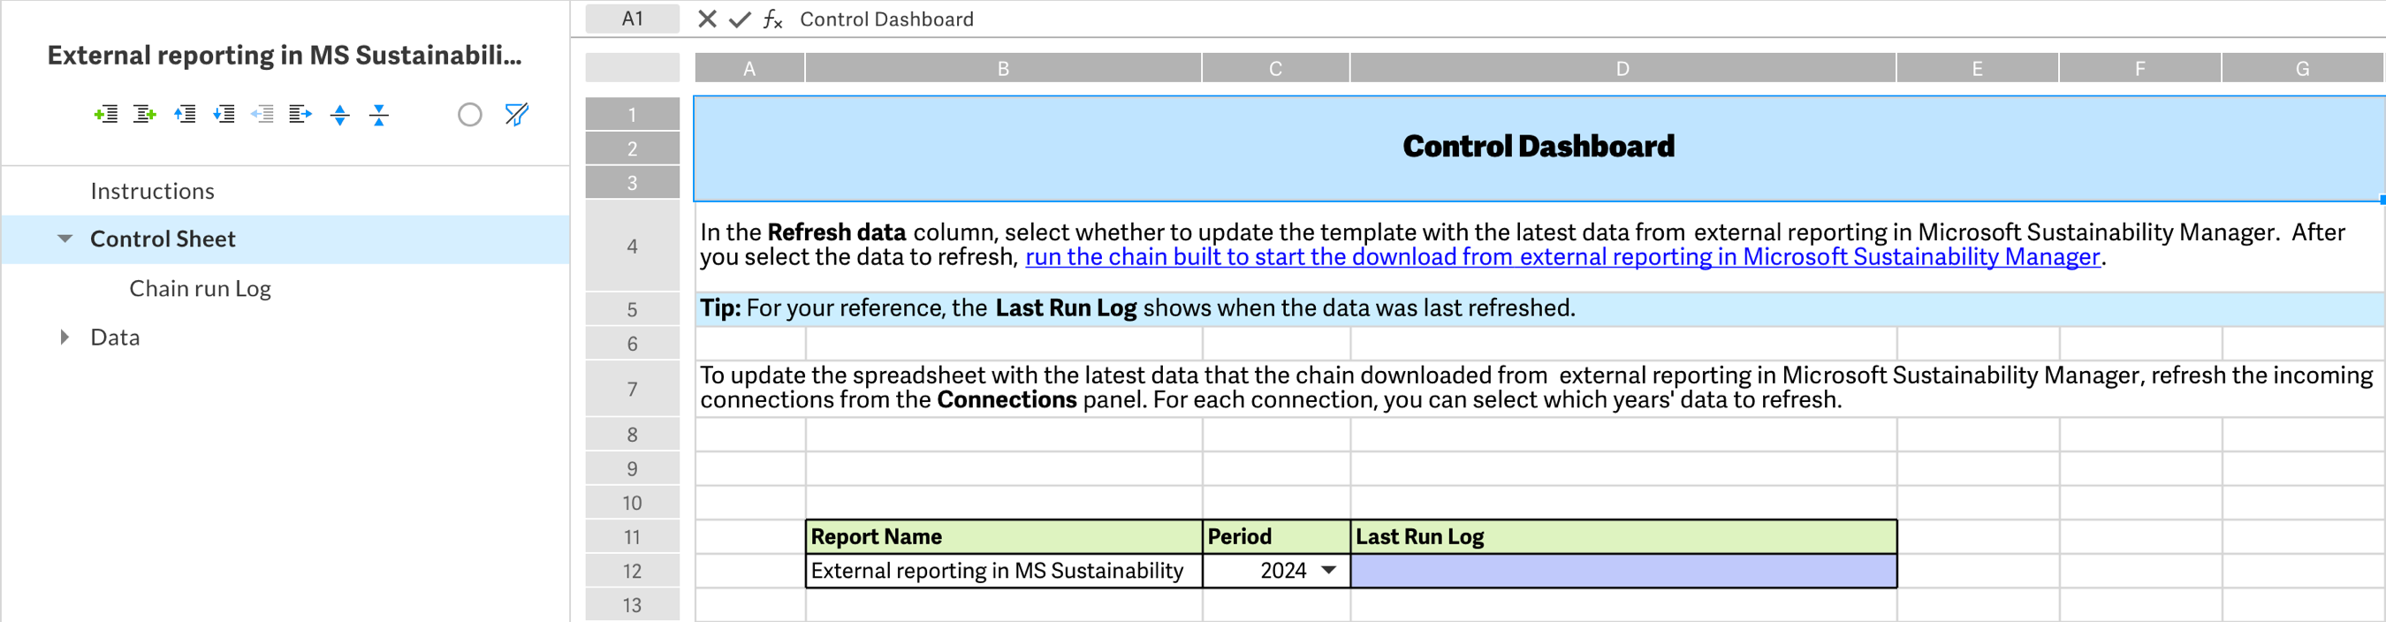Click the Connections panel instruction paragraph
This screenshot has height=622, width=2386.
[1539, 389]
